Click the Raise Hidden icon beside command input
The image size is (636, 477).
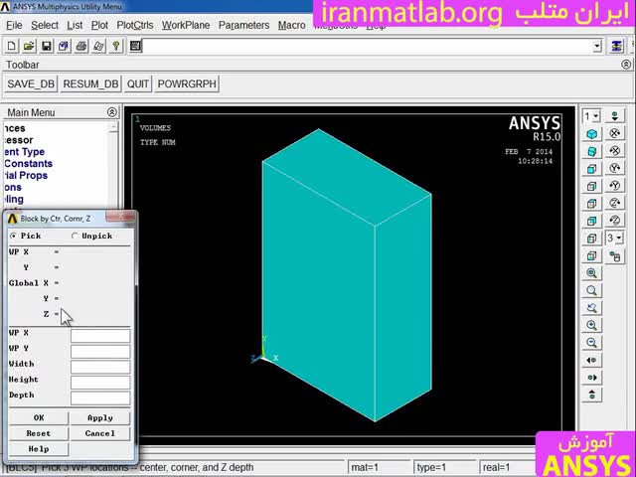(616, 46)
